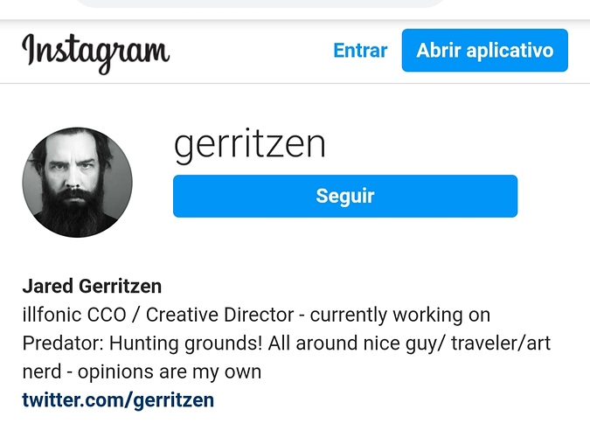Visit Jared's Twitter profile link
This screenshot has height=437, width=590.
click(x=118, y=399)
